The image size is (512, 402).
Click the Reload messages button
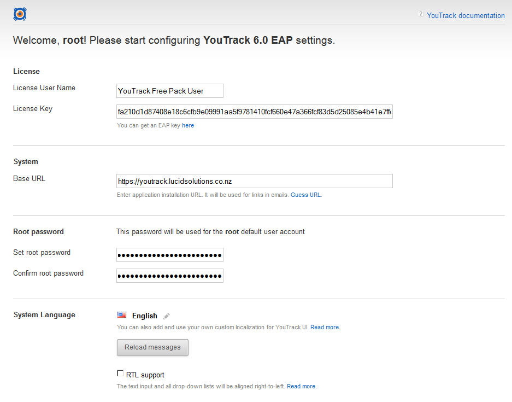(152, 347)
